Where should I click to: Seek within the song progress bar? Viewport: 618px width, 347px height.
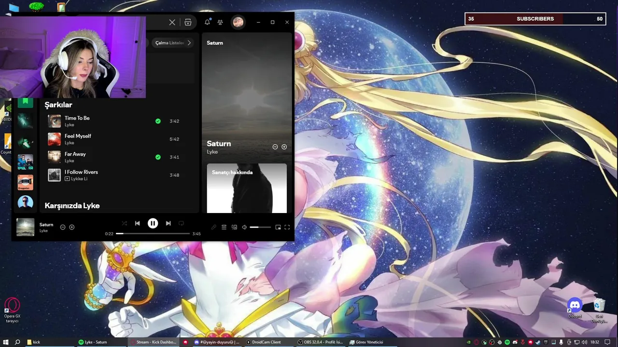pyautogui.click(x=153, y=234)
